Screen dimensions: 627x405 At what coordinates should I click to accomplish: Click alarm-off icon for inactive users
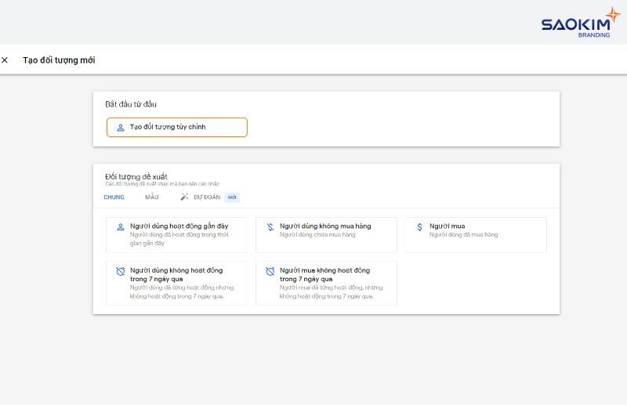coord(121,272)
